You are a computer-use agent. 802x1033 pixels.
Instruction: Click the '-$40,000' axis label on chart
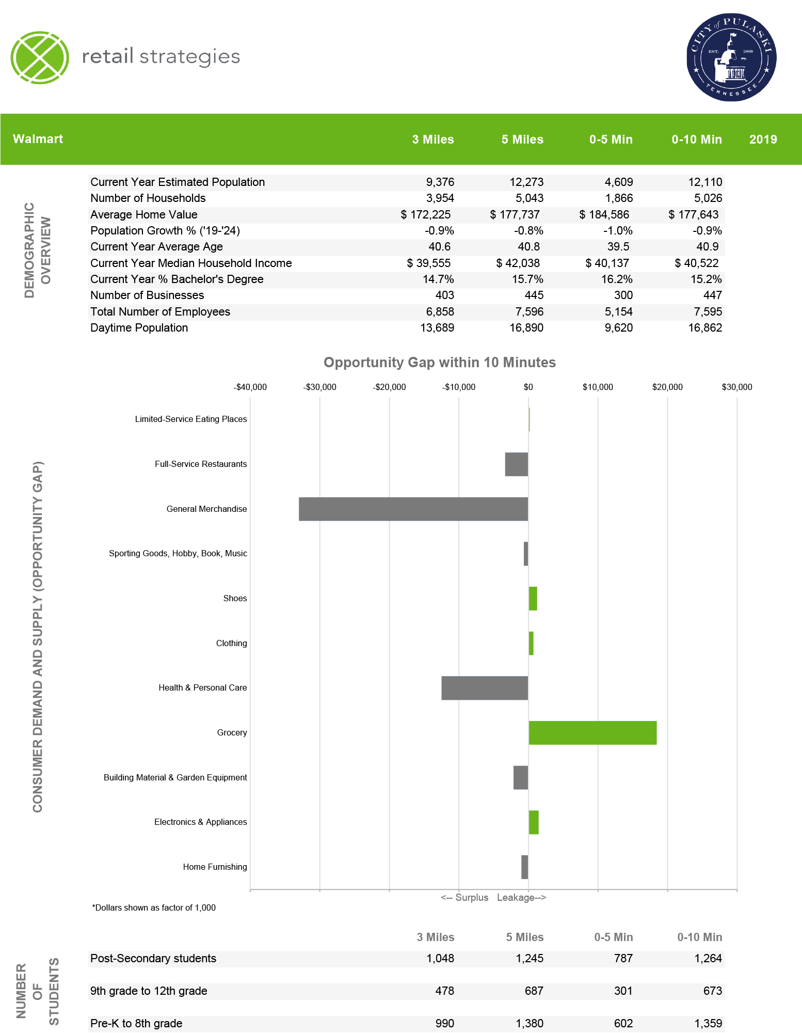(250, 387)
